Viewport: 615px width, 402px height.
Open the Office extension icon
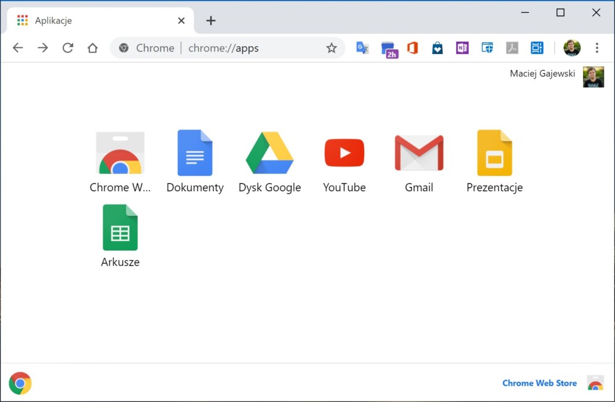coord(412,48)
